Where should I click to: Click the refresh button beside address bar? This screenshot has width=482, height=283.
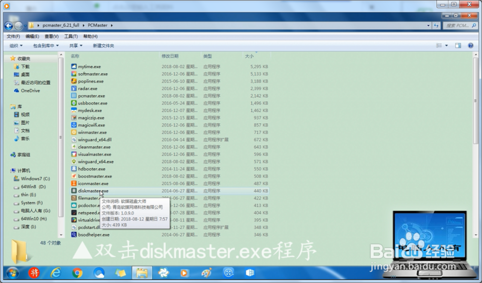pos(436,26)
